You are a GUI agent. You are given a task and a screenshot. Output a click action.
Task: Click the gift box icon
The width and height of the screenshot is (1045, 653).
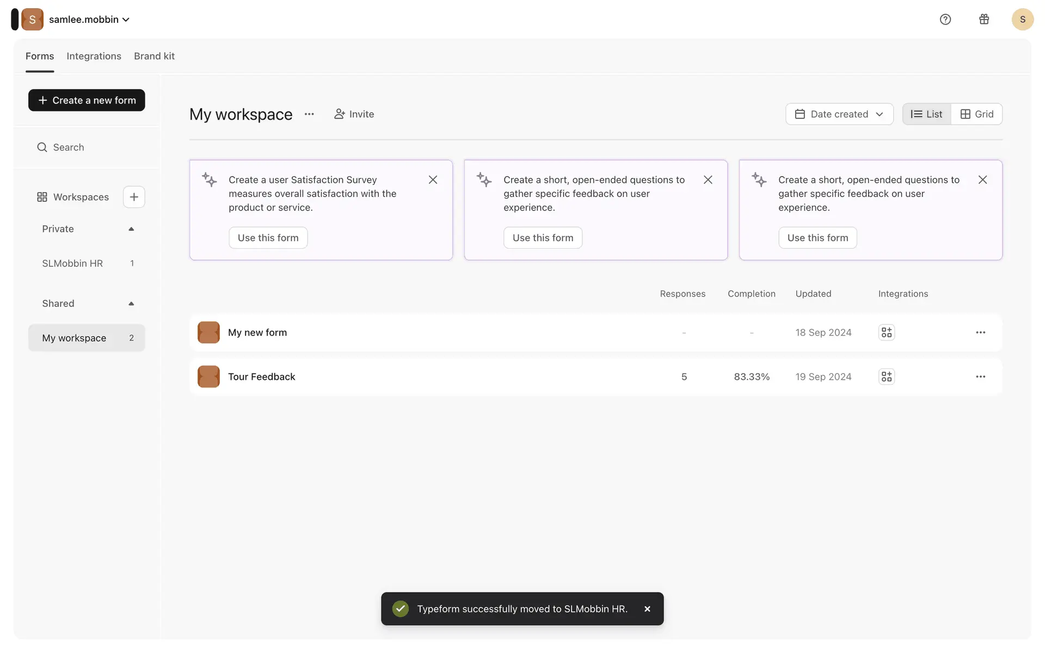click(984, 20)
